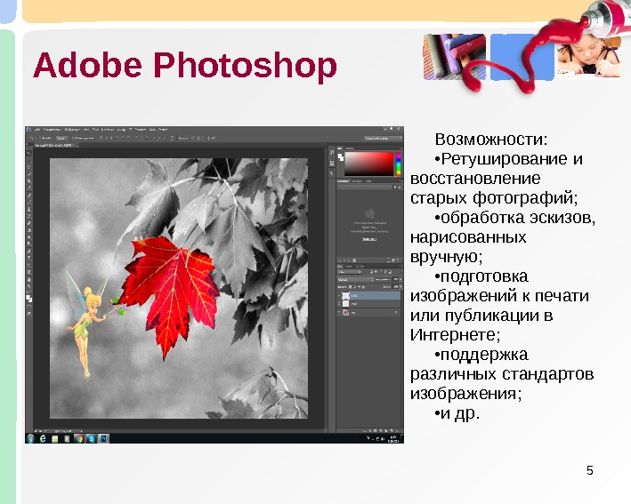Open the Auto-Select Group dropdown
Viewport: 631px width, 504px height.
click(62, 138)
